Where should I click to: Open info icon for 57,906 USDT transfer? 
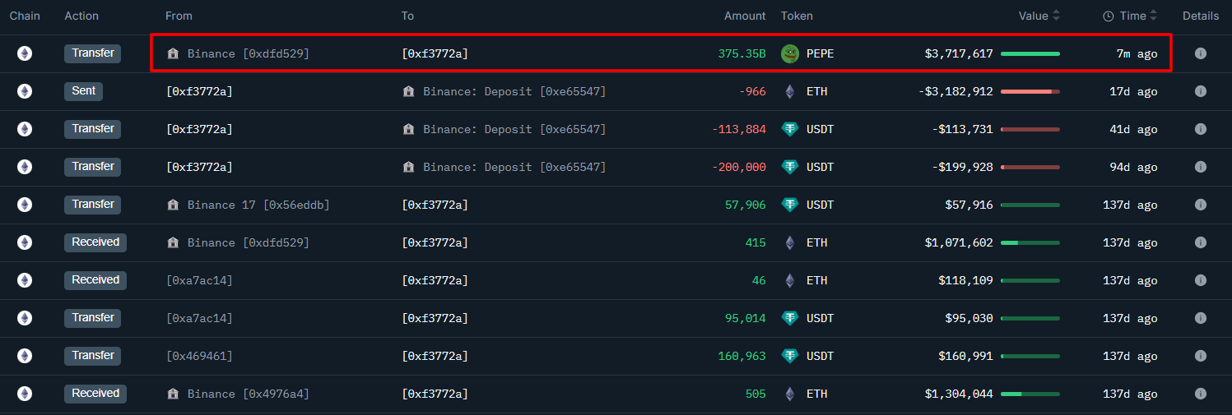tap(1200, 205)
